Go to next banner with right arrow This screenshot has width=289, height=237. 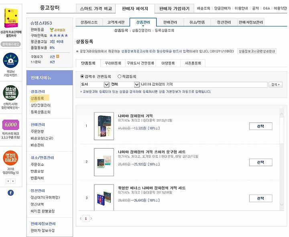(x=13, y=181)
